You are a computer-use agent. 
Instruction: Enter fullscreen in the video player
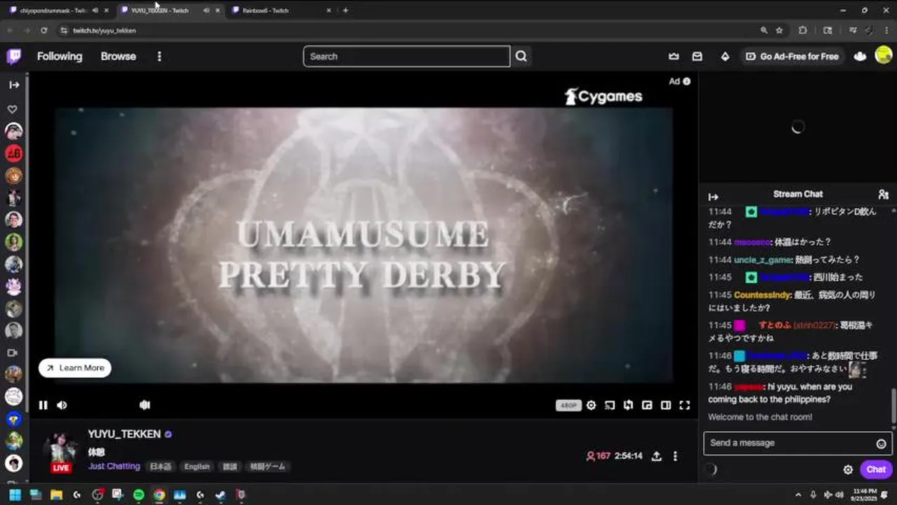(684, 405)
